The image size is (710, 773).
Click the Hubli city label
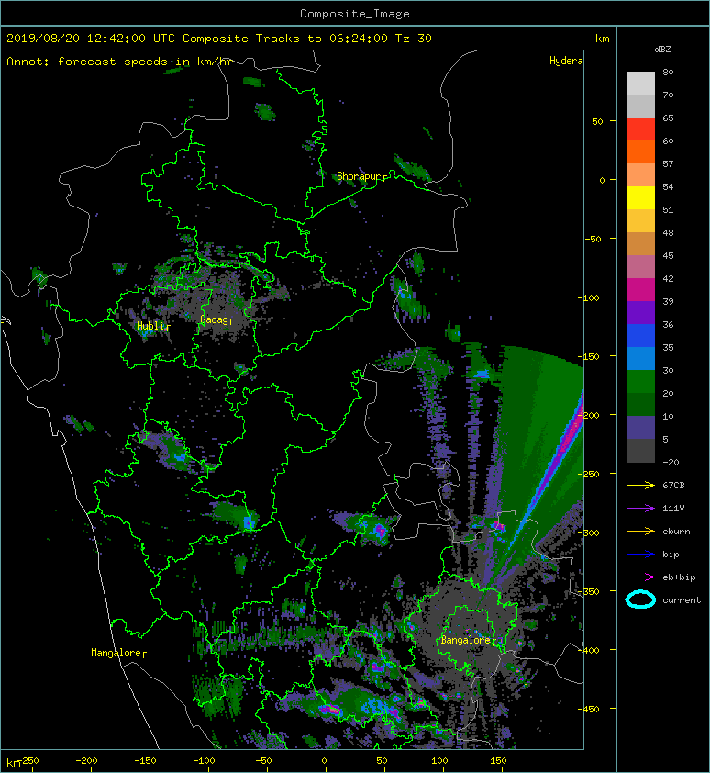(150, 326)
